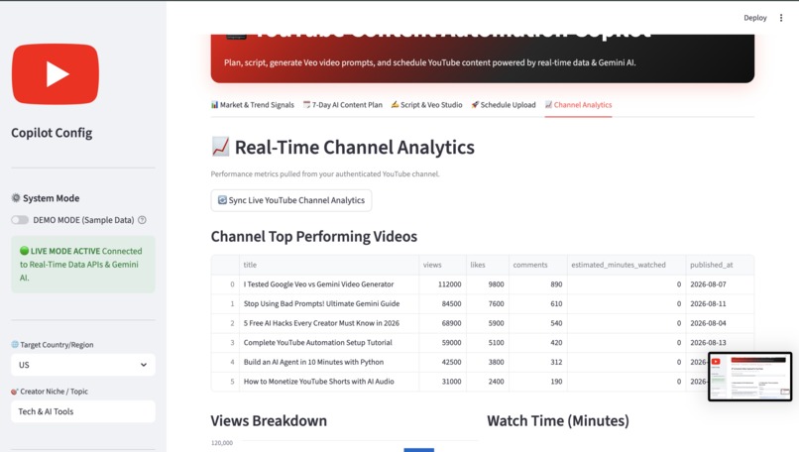Click the published date 2026-08-07

708,284
